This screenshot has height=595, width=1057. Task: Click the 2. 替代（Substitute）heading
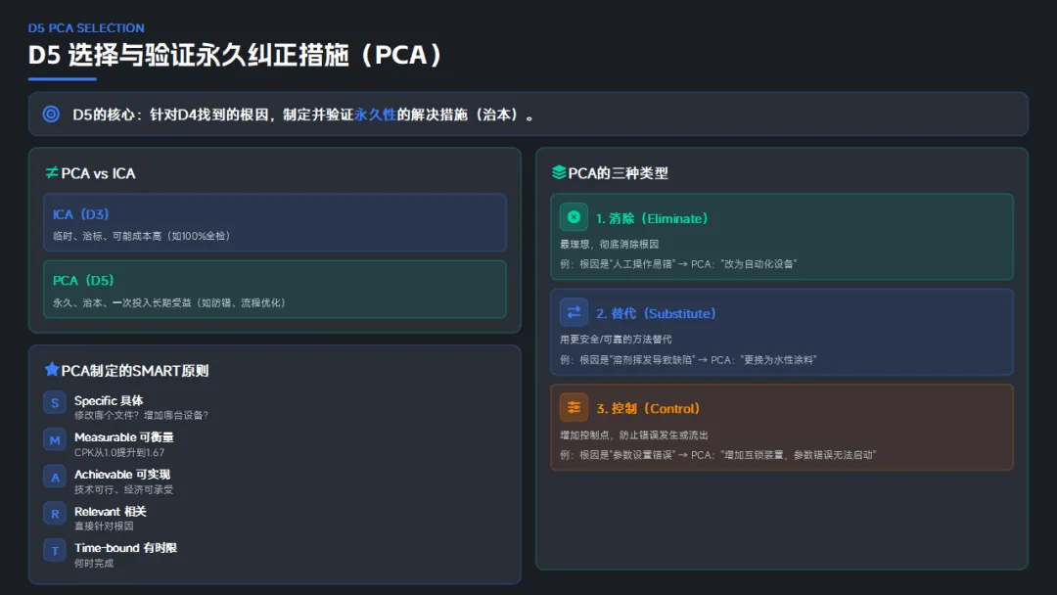click(656, 313)
